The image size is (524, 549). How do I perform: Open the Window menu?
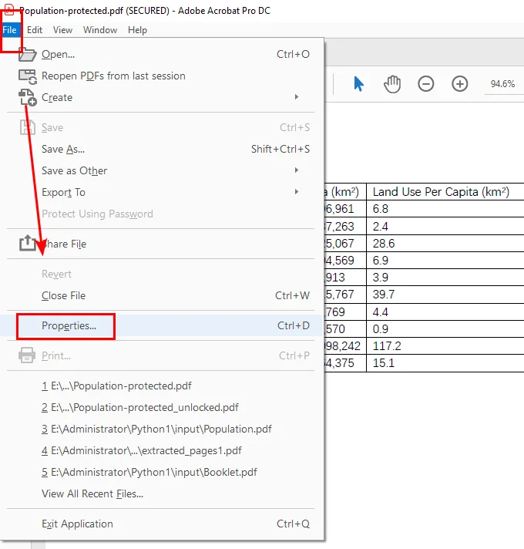click(100, 30)
